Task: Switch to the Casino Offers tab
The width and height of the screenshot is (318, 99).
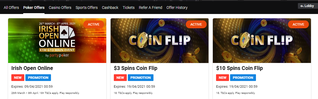Action: [60, 8]
